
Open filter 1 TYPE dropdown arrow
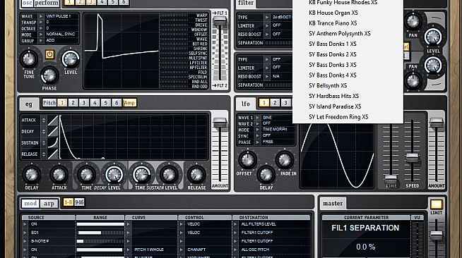tap(267, 18)
